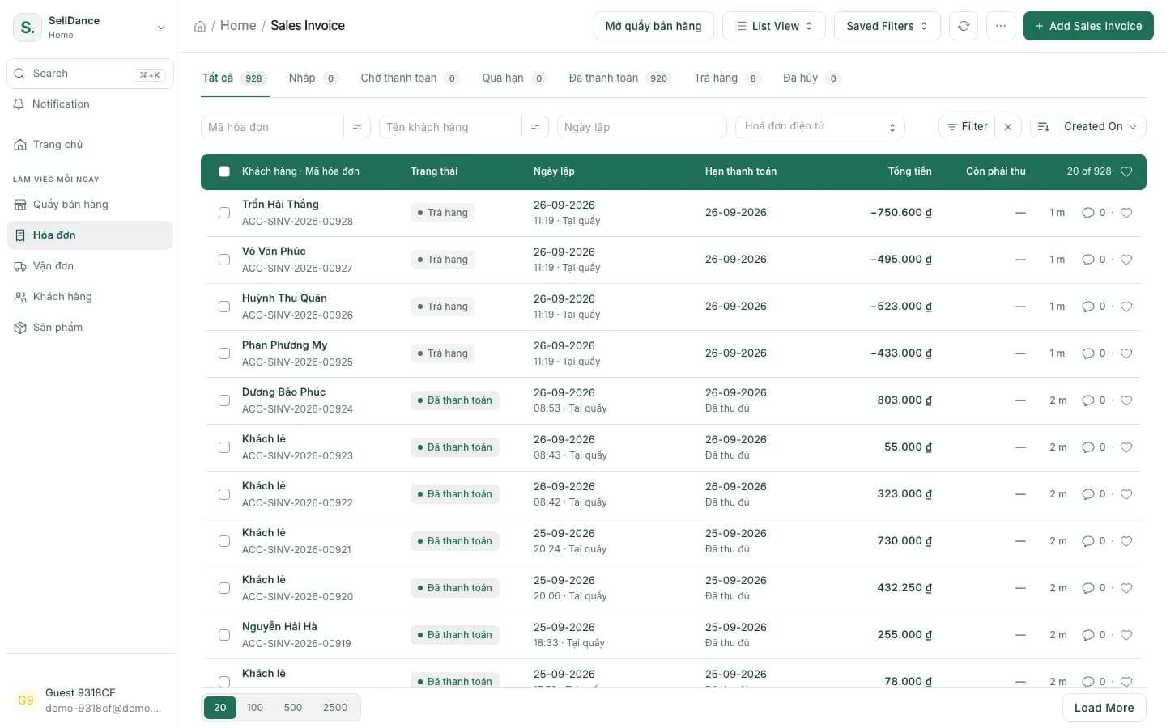Switch to the Tất cả tab
This screenshot has width=1166, height=728.
tap(235, 78)
